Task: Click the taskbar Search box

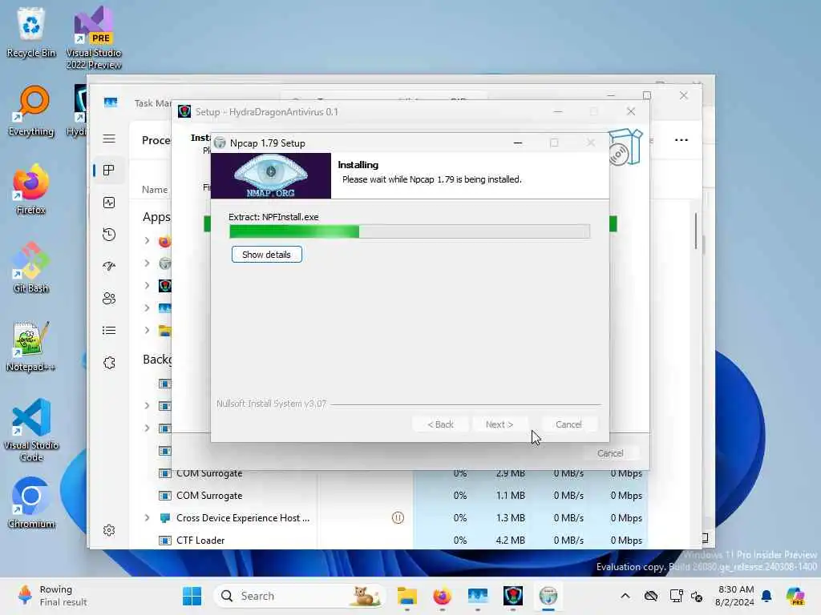Action: [300, 596]
